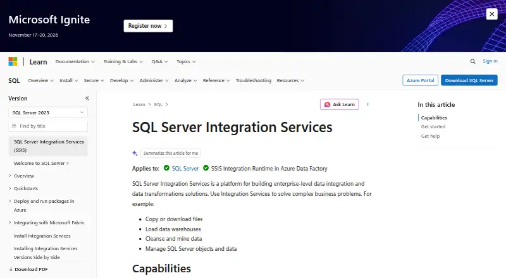Open the Install menu
Screen dimensions: 506x278
point(69,80)
